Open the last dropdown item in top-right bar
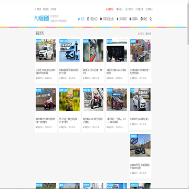This screenshot has width=189, height=189. point(149,9)
